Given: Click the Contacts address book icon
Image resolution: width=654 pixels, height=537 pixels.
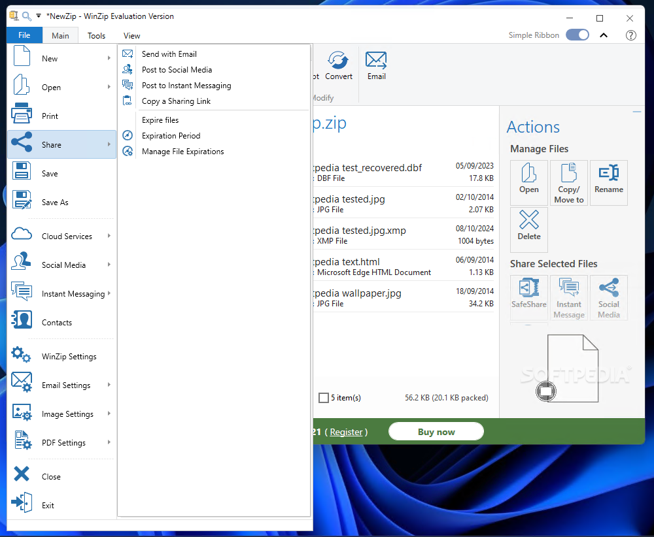Looking at the screenshot, I should pyautogui.click(x=22, y=319).
